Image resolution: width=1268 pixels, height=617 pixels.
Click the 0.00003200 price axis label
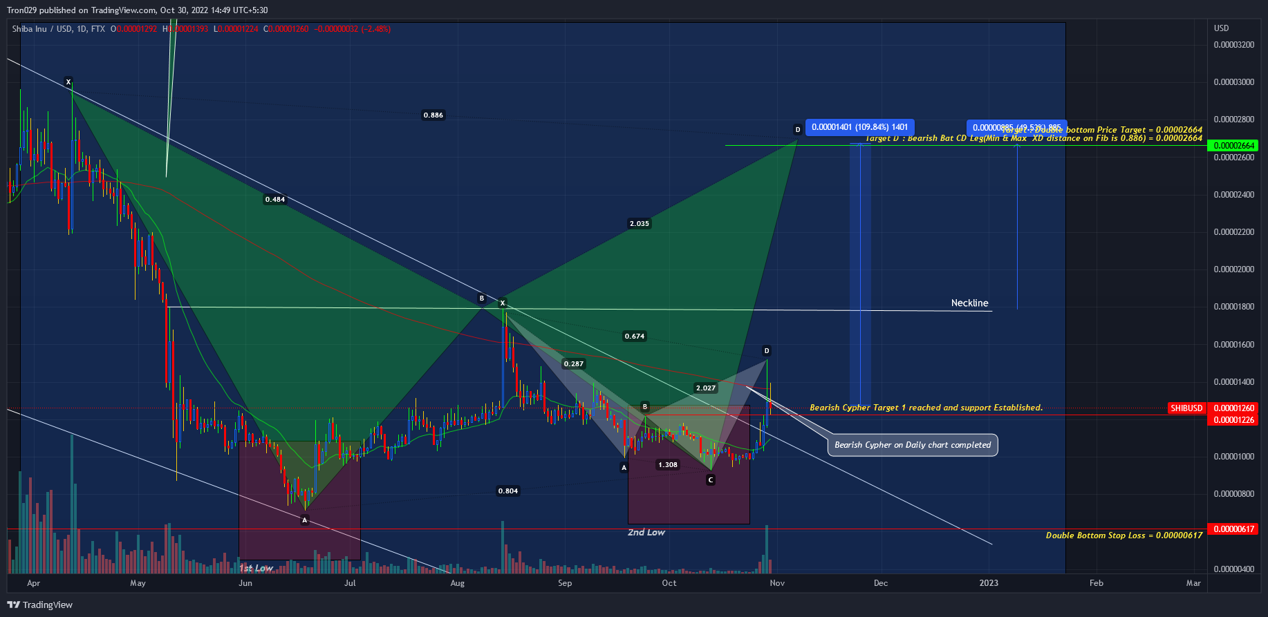click(1234, 45)
